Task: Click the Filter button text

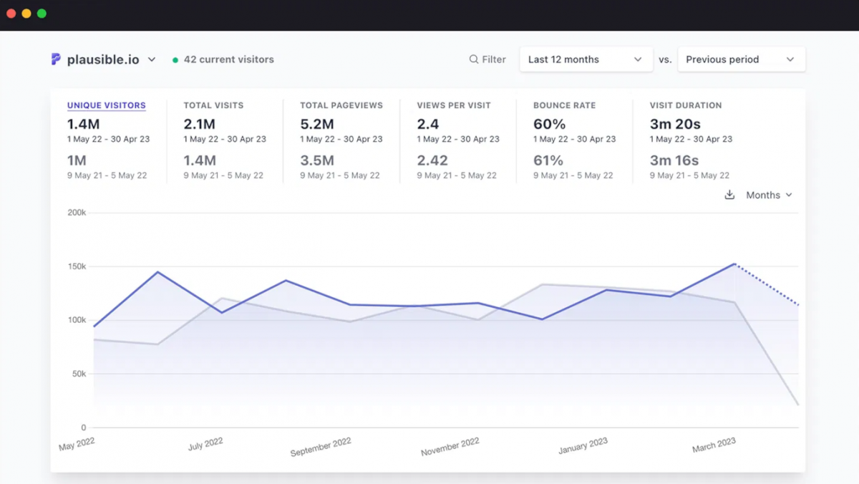Action: 494,59
